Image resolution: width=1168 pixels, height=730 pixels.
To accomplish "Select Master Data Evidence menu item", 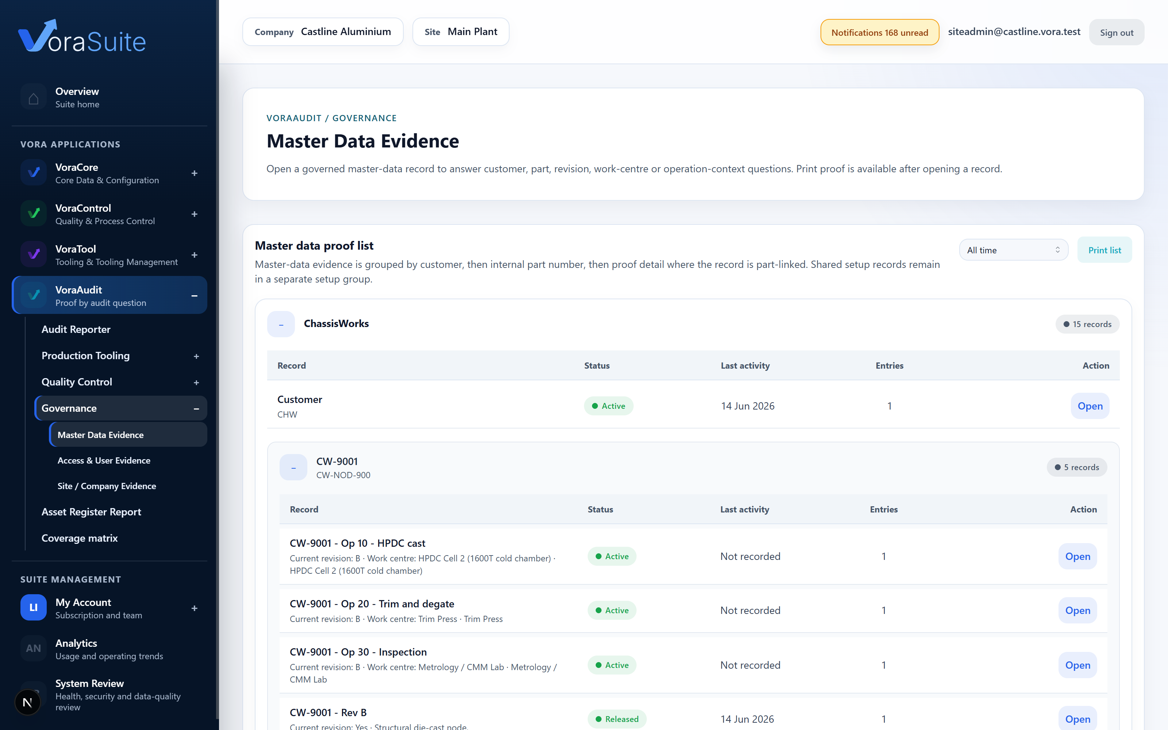I will tap(128, 435).
